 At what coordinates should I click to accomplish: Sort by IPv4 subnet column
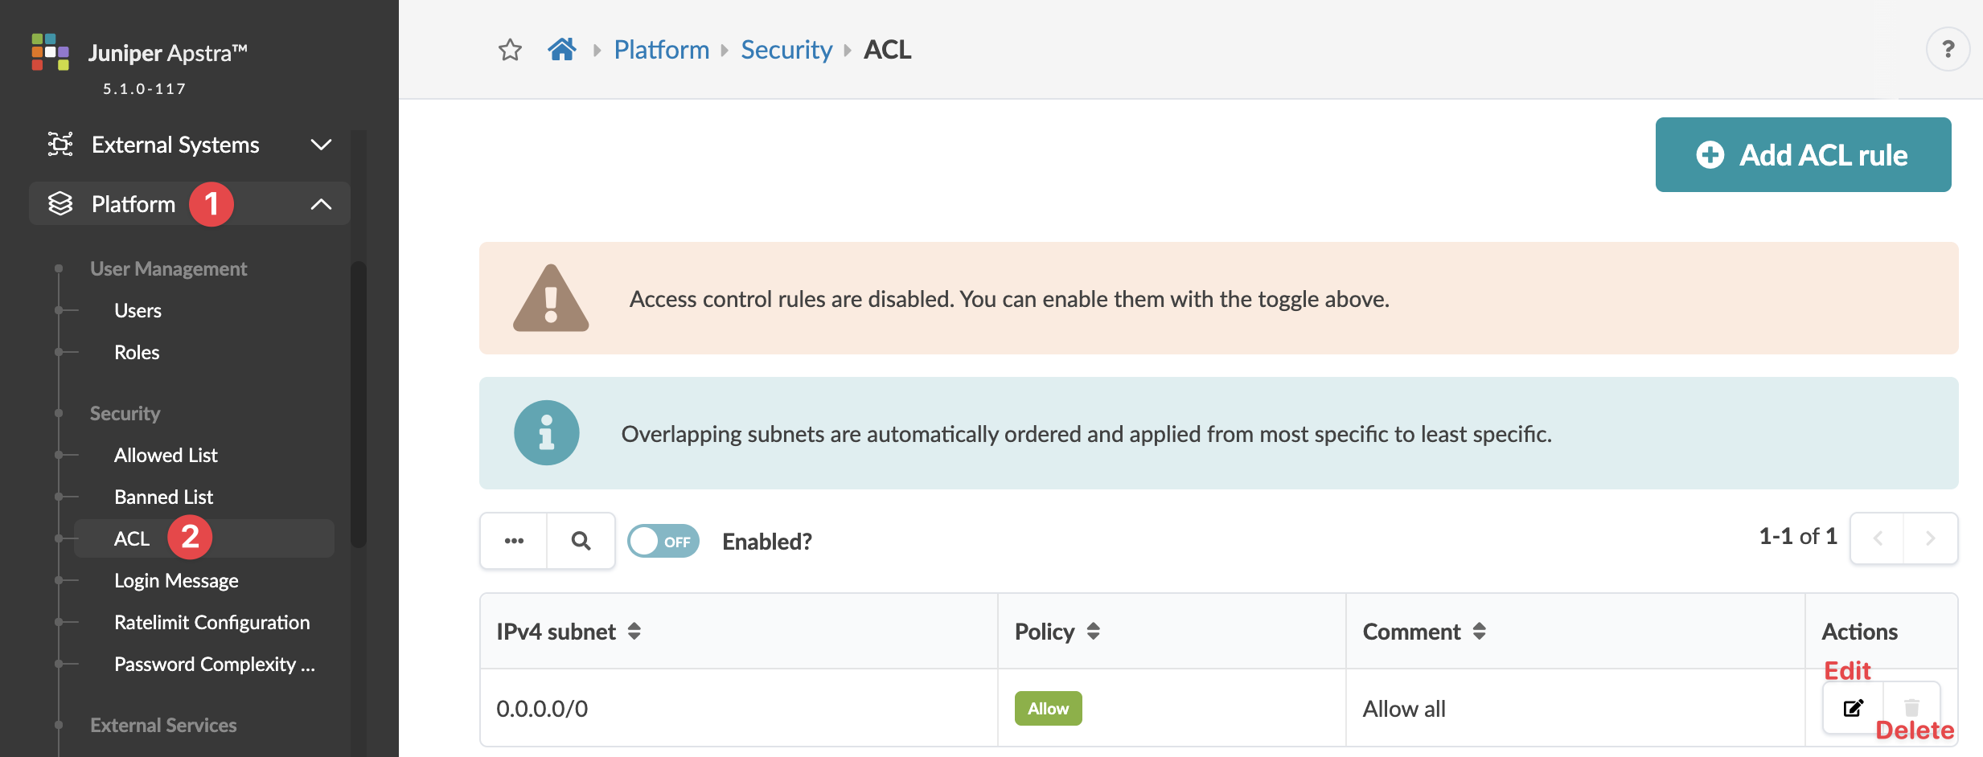coord(634,632)
